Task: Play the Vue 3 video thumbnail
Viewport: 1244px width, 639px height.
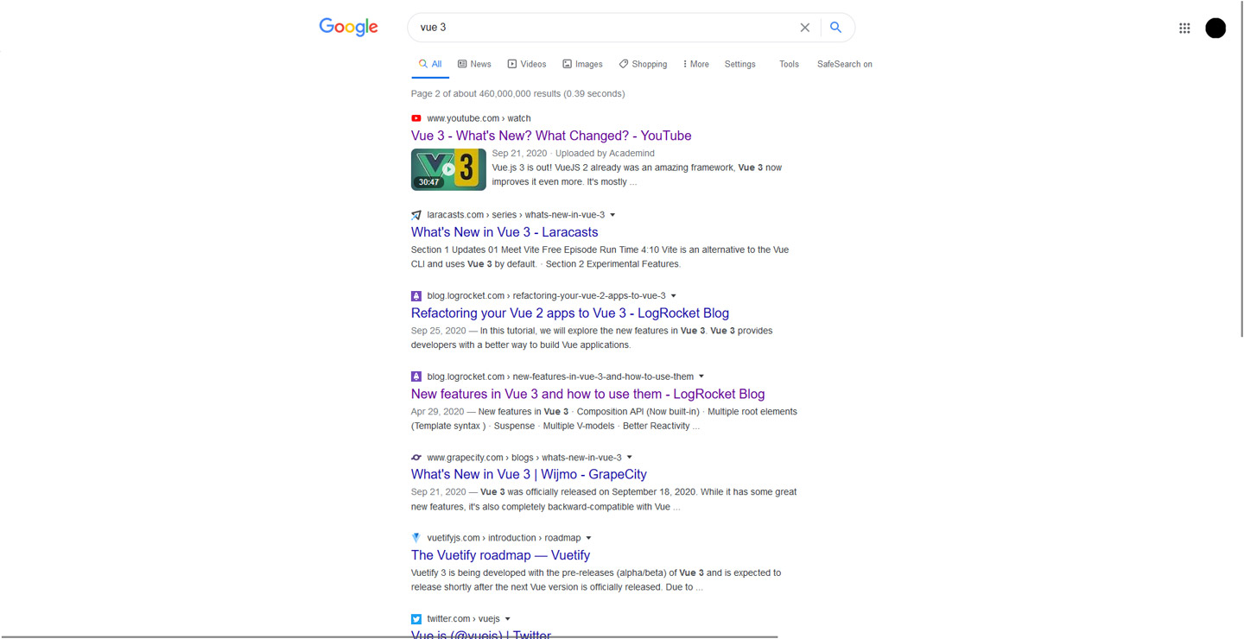Action: 448,169
